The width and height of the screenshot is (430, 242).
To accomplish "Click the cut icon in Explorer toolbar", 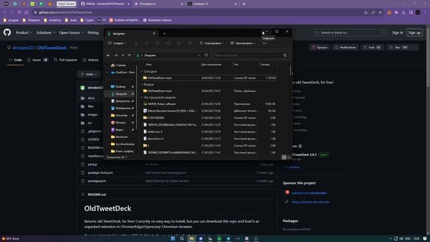I will coord(136,43).
